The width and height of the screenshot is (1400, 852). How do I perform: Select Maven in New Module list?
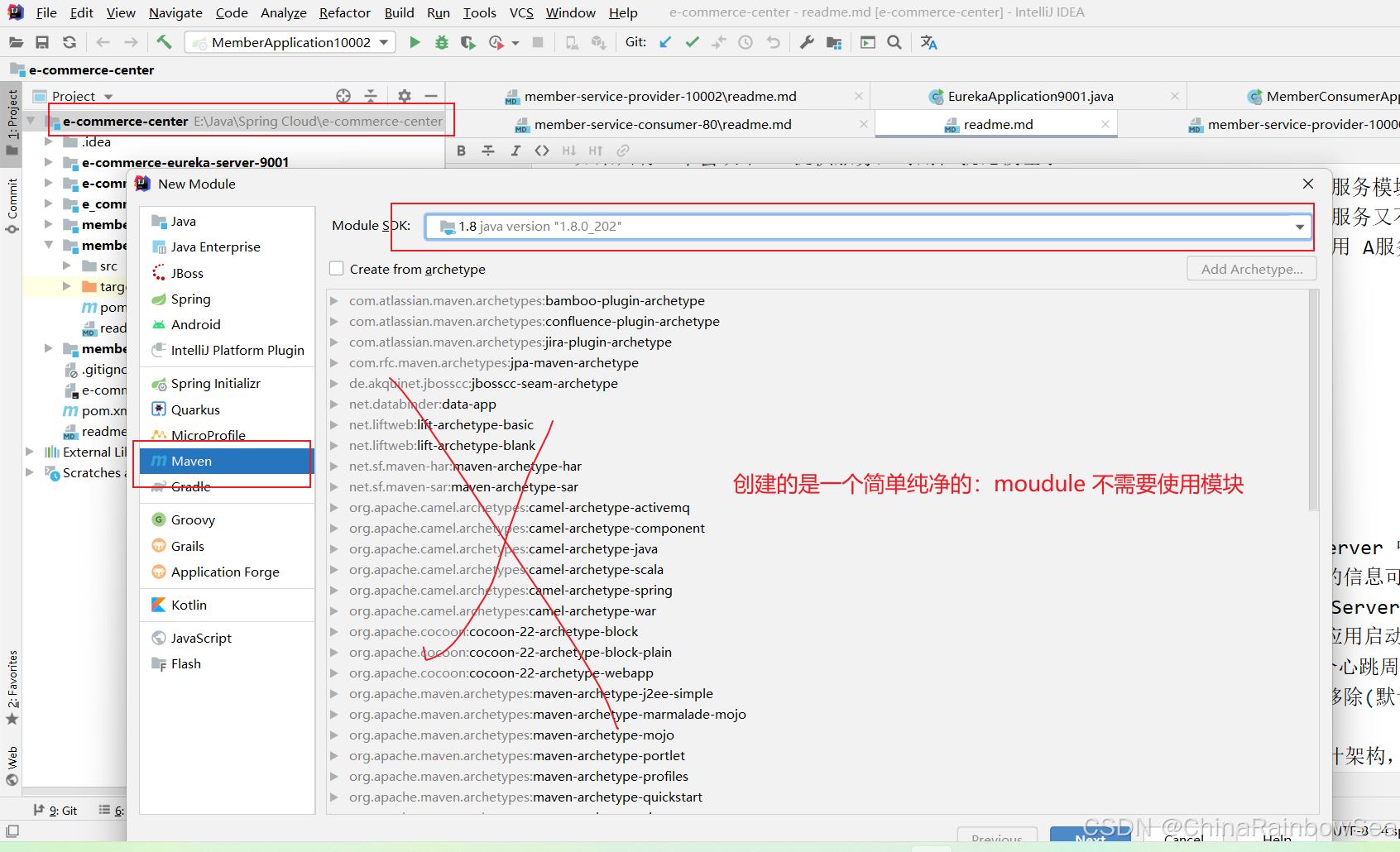pos(228,462)
